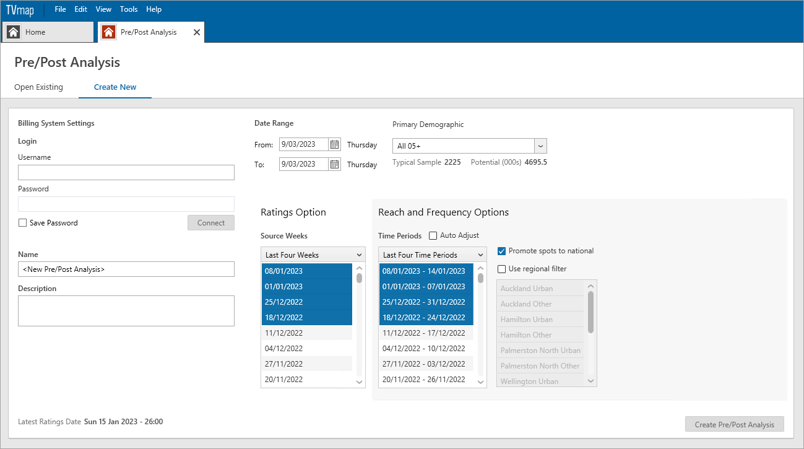Select source week 25/12/2022
This screenshot has height=449, width=804.
pos(307,302)
